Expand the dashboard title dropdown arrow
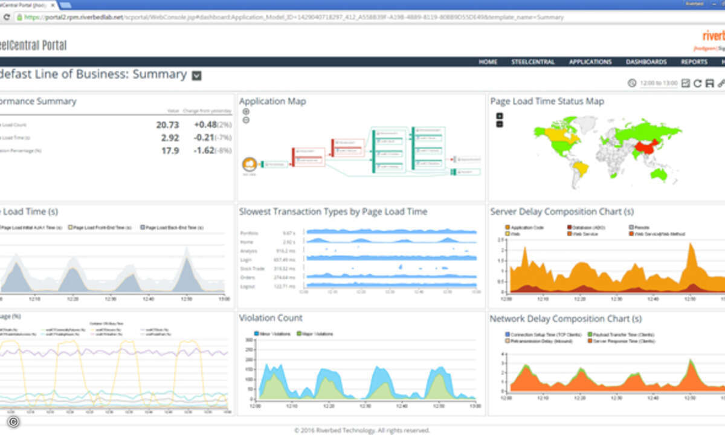Viewport: 725px width, 435px height. pos(196,76)
